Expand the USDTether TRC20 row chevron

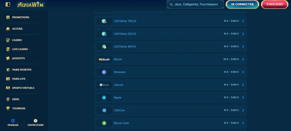tap(243, 21)
